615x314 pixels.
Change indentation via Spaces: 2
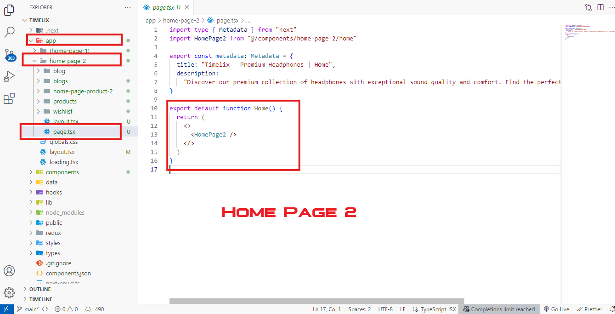[360, 309]
